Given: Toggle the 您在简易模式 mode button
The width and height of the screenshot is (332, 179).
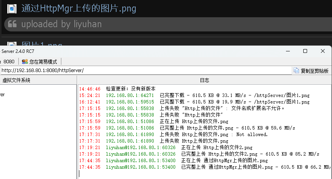Looking at the screenshot, I should pos(40,62).
